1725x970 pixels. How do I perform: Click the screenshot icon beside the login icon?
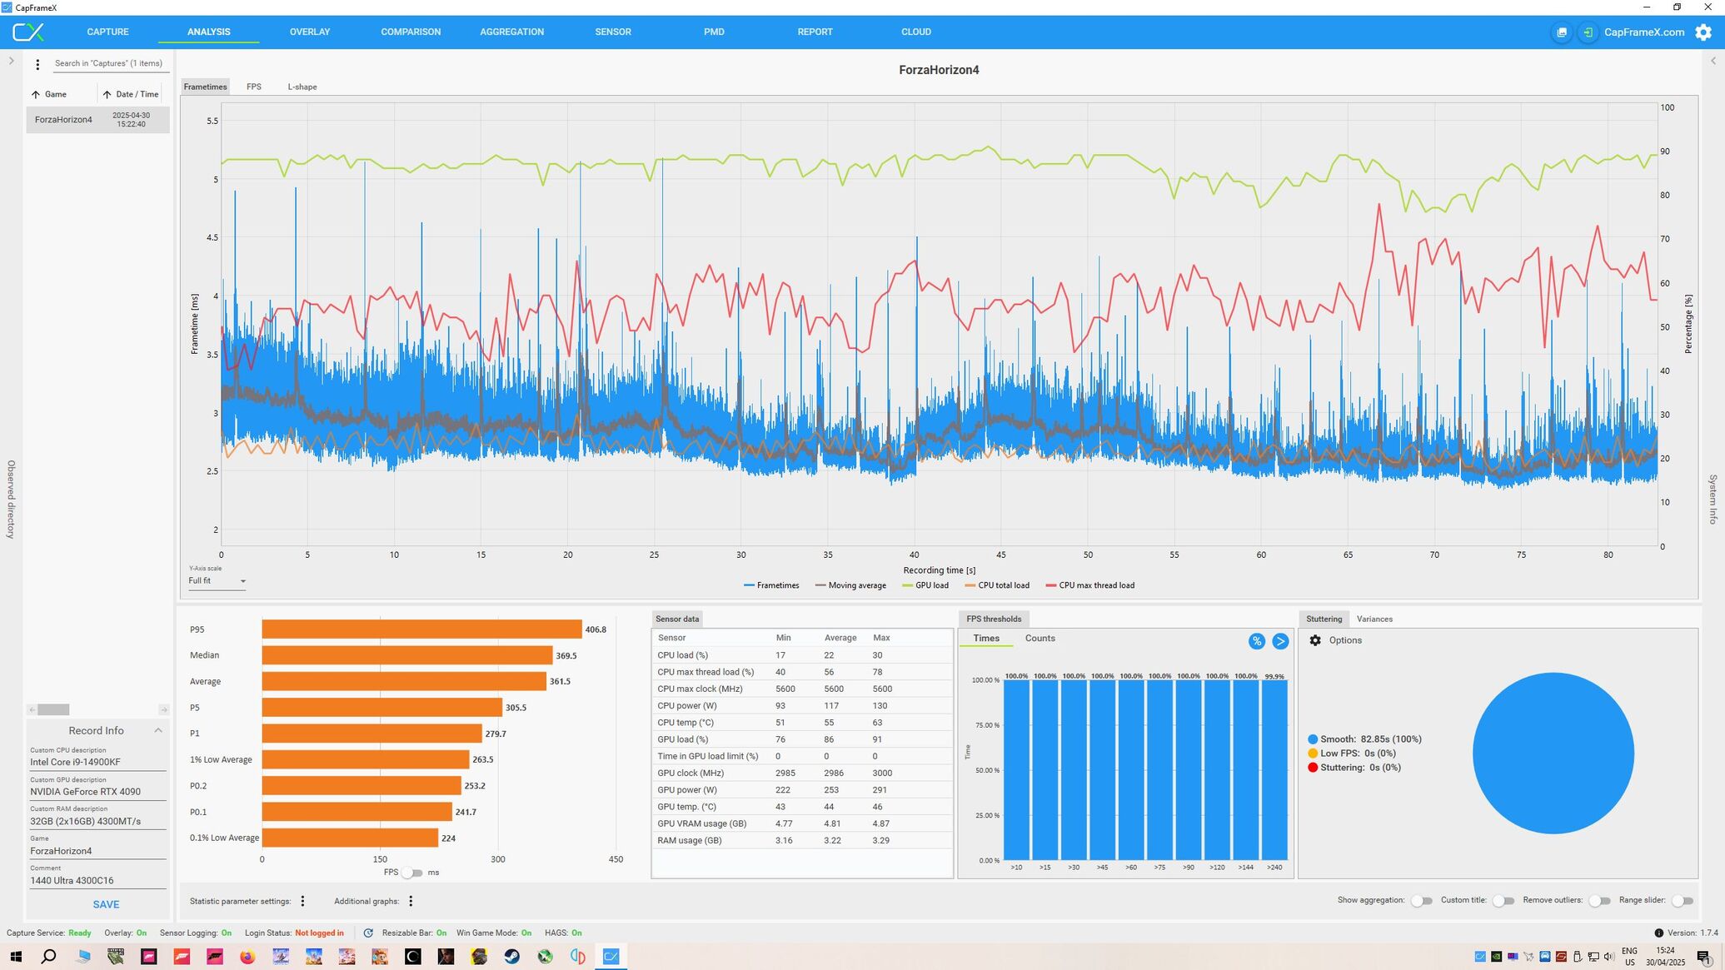tap(1561, 32)
